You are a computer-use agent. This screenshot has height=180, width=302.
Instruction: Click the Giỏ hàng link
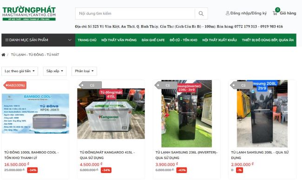tap(288, 13)
